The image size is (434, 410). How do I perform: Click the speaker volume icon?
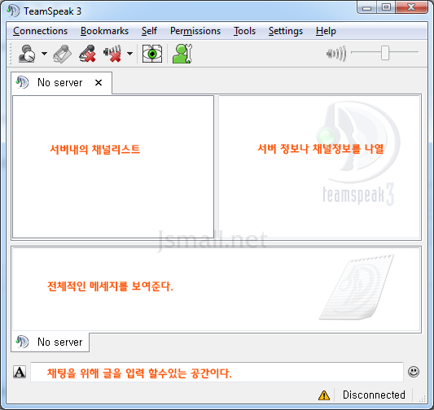pyautogui.click(x=336, y=54)
